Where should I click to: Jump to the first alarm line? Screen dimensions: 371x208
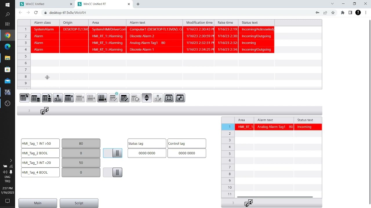(x=69, y=98)
